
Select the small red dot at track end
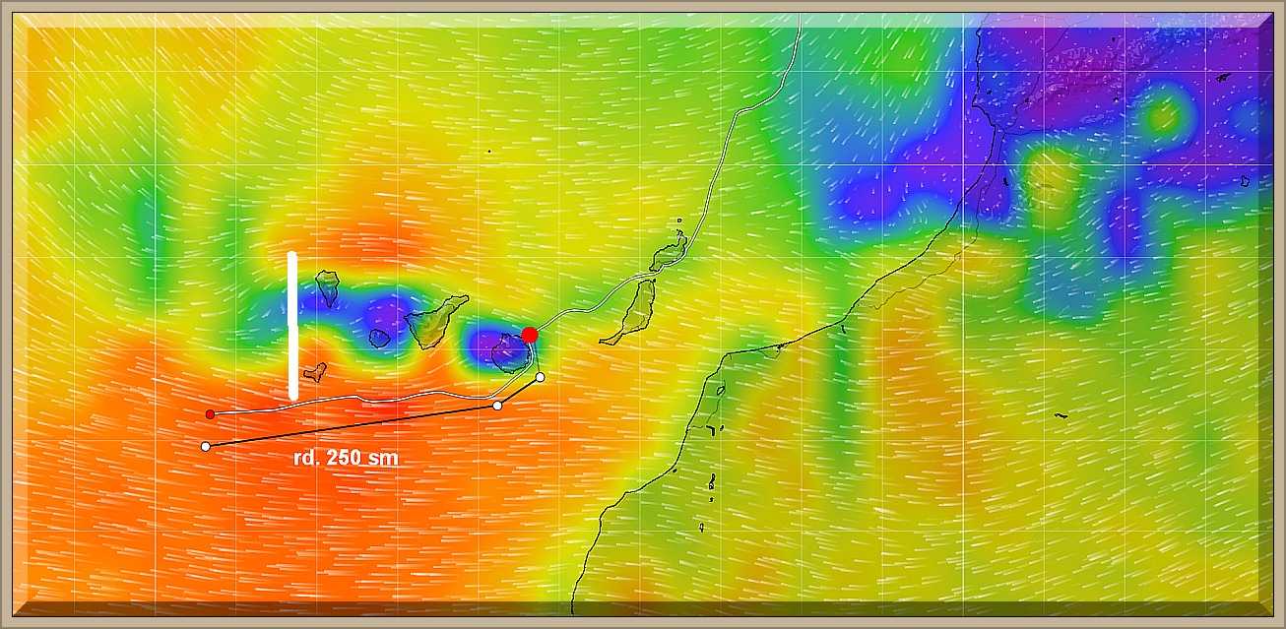(210, 414)
